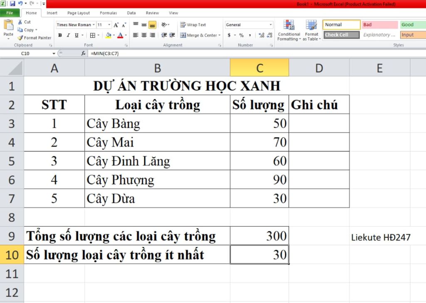Toggle Bold formatting

pos(60,35)
